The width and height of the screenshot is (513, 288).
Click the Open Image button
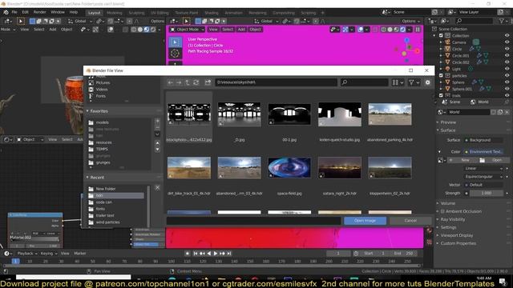[365, 221]
